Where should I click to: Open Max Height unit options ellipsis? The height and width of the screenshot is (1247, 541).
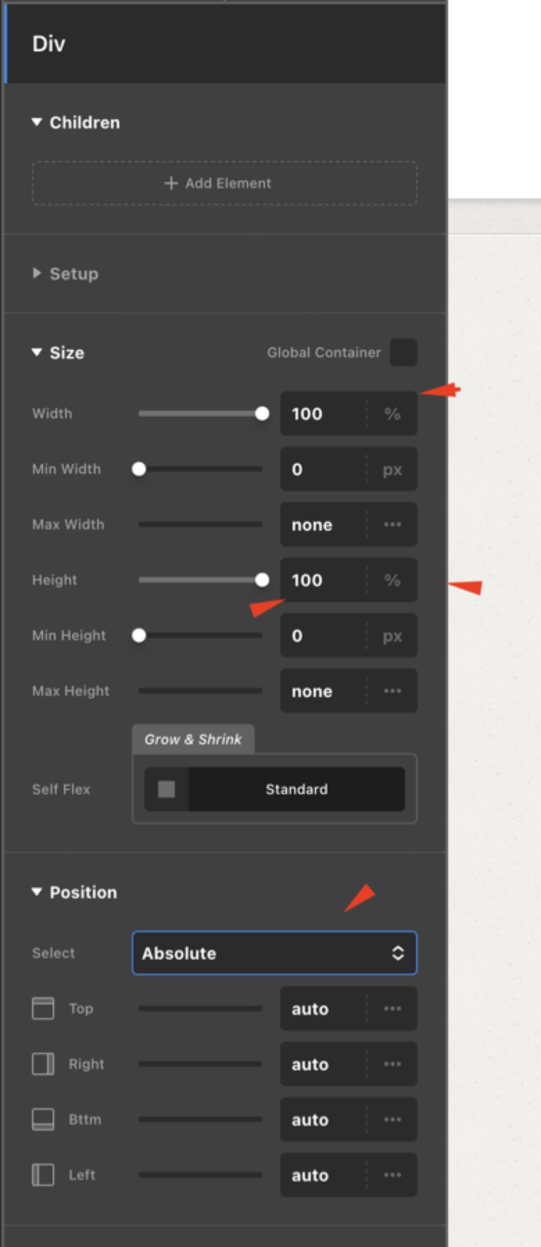click(x=392, y=691)
